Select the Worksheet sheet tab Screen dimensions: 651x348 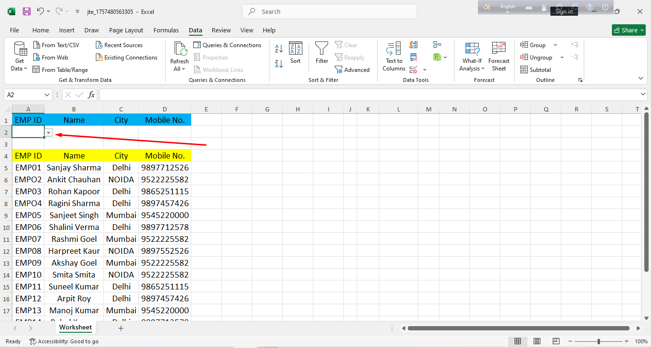75,328
